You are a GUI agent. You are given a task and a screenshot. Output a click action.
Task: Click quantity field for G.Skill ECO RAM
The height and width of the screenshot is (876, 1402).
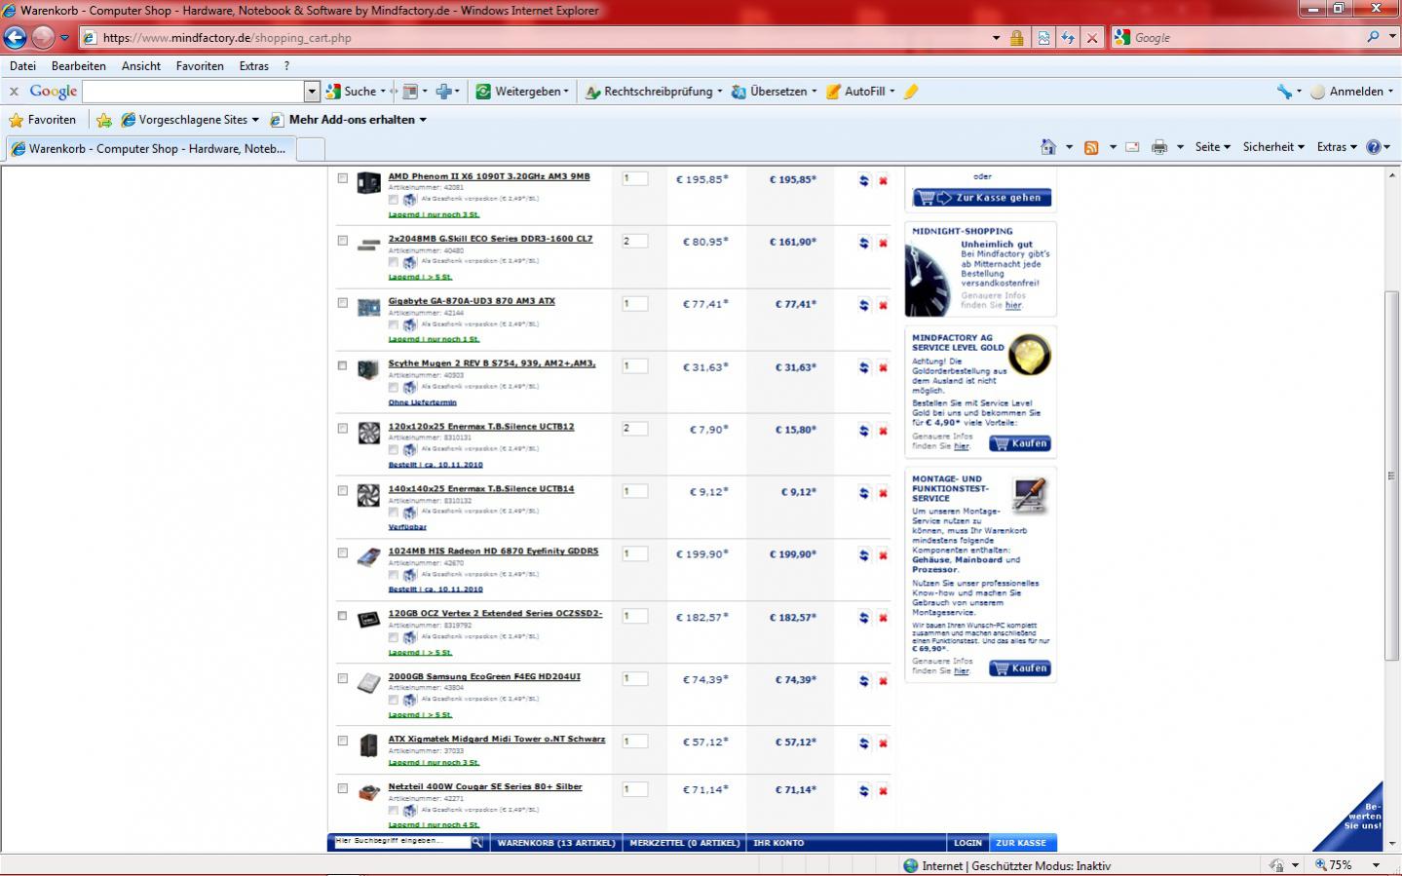point(635,241)
